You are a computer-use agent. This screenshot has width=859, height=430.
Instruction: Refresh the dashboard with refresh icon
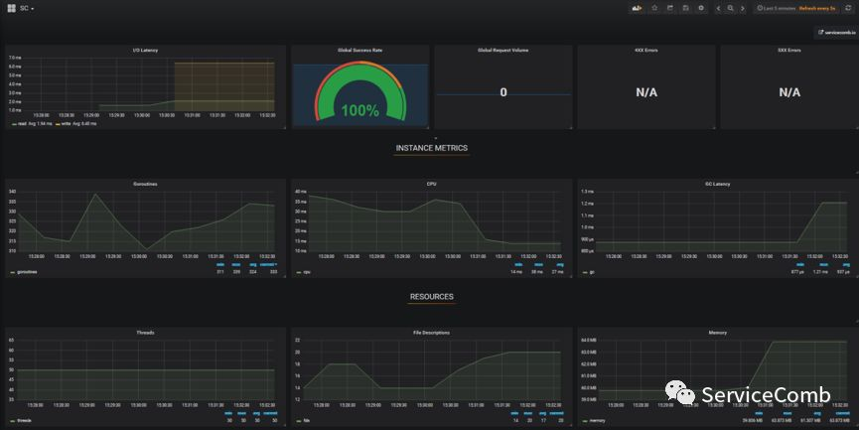tap(848, 8)
